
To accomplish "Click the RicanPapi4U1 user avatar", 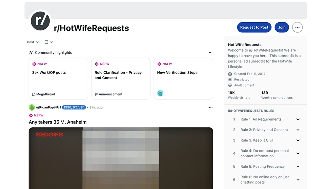I will point(32,107).
